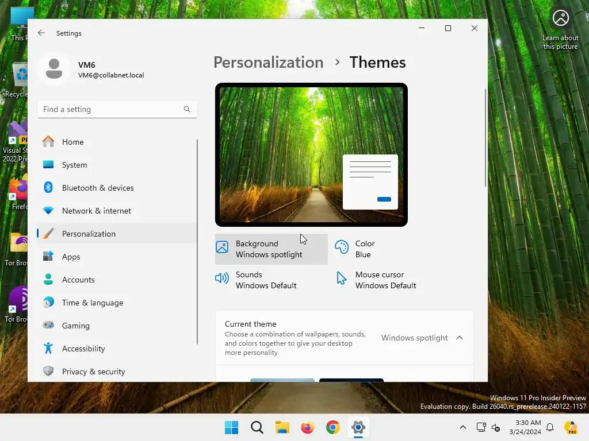This screenshot has height=441, width=589.
Task: Collapse the Current theme chevron
Action: (x=460, y=338)
